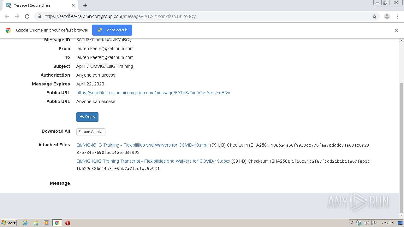Click the scrollbar up arrow
Screen dimensions: 404x227
point(401,41)
